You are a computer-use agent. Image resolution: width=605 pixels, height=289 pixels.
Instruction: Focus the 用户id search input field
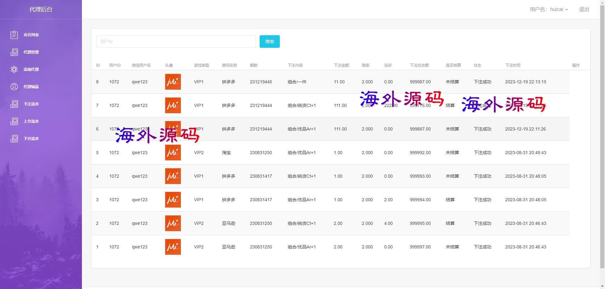click(x=176, y=42)
